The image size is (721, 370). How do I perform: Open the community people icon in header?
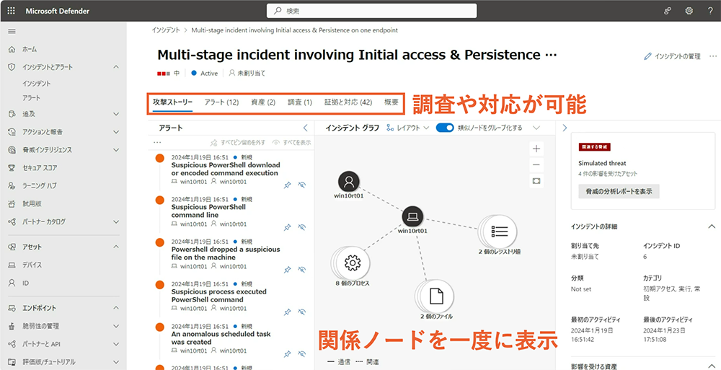point(667,11)
